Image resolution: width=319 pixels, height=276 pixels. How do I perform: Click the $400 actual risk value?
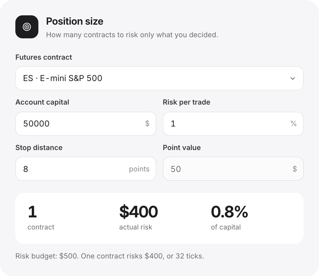[139, 212]
